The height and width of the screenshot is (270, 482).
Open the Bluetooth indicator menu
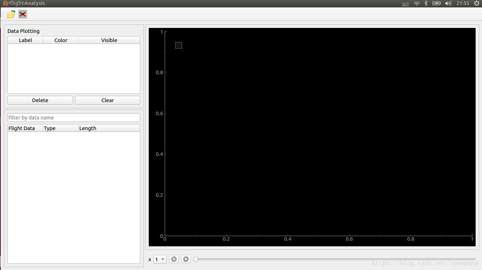click(x=426, y=4)
